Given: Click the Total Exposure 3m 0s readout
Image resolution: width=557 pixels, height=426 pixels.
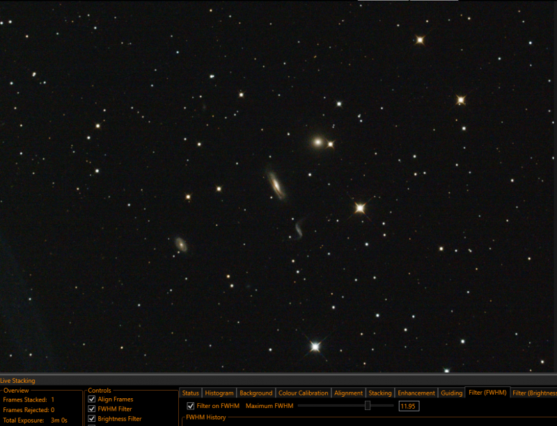Looking at the screenshot, I should click(x=36, y=420).
